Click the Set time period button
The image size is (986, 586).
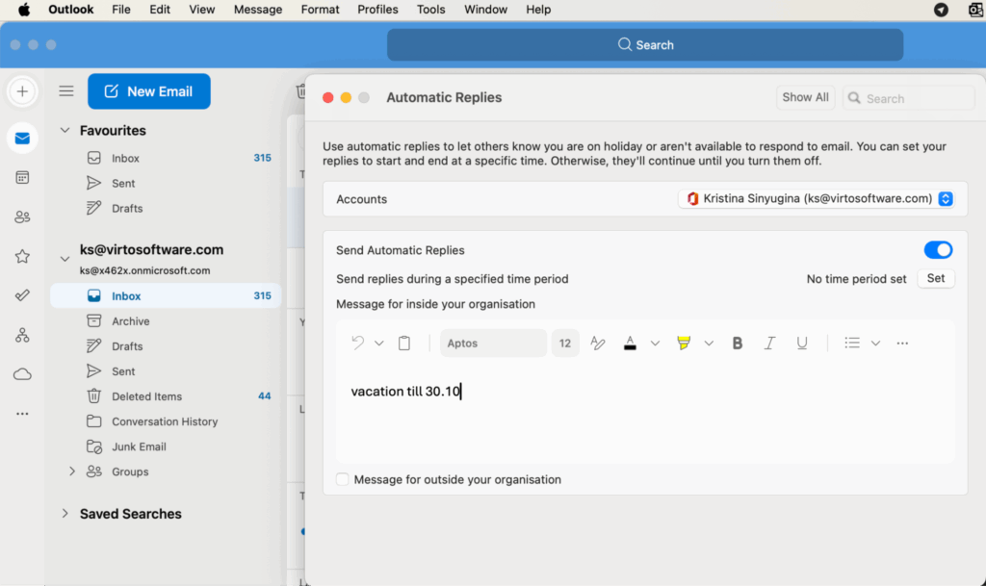pyautogui.click(x=935, y=277)
